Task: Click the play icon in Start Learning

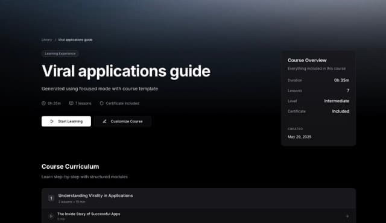Action: coord(52,121)
